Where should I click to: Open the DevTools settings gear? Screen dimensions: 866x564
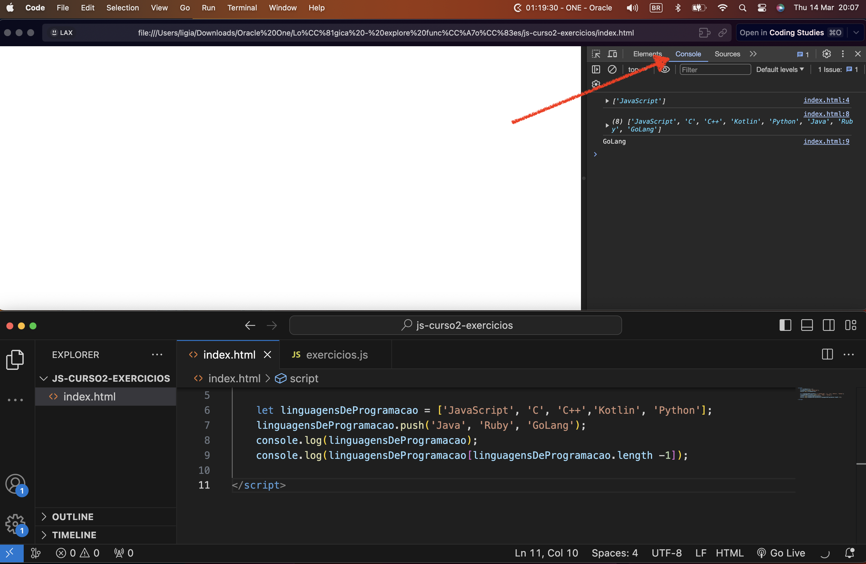click(826, 54)
